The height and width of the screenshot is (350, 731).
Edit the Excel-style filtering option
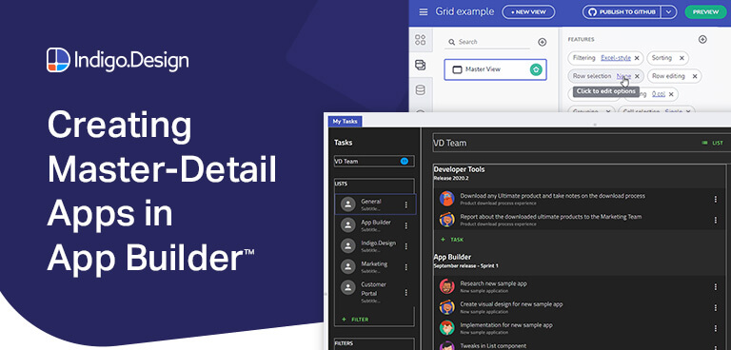616,58
